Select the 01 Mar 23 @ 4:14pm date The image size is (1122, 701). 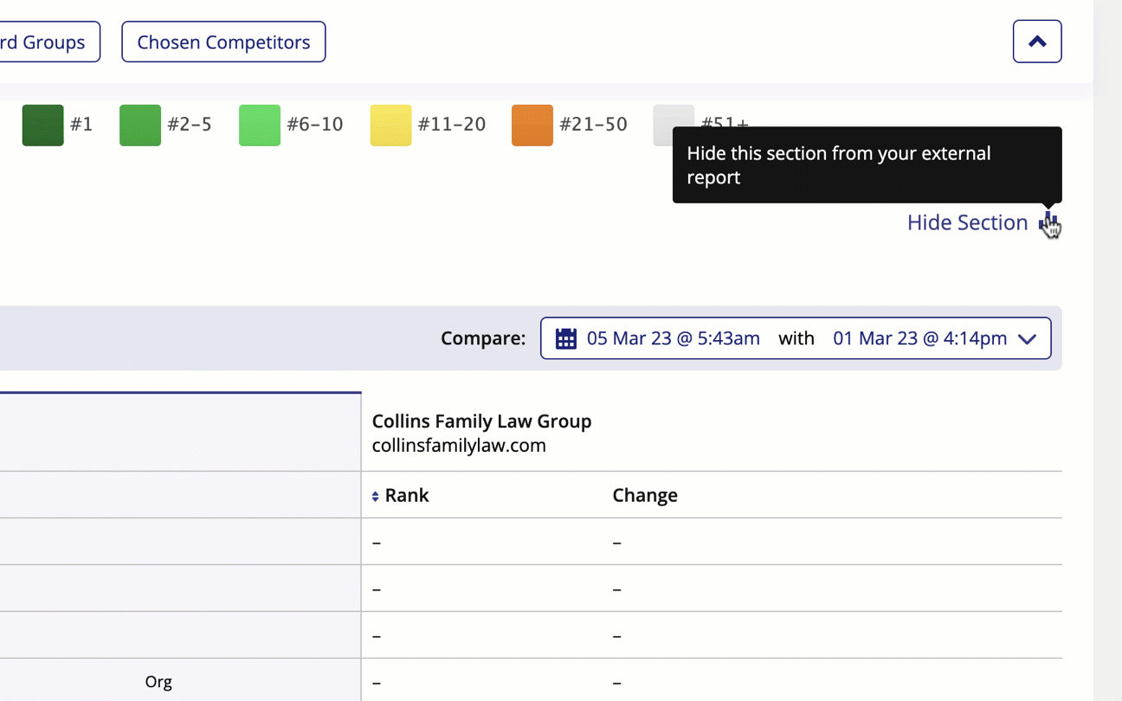pyautogui.click(x=919, y=338)
